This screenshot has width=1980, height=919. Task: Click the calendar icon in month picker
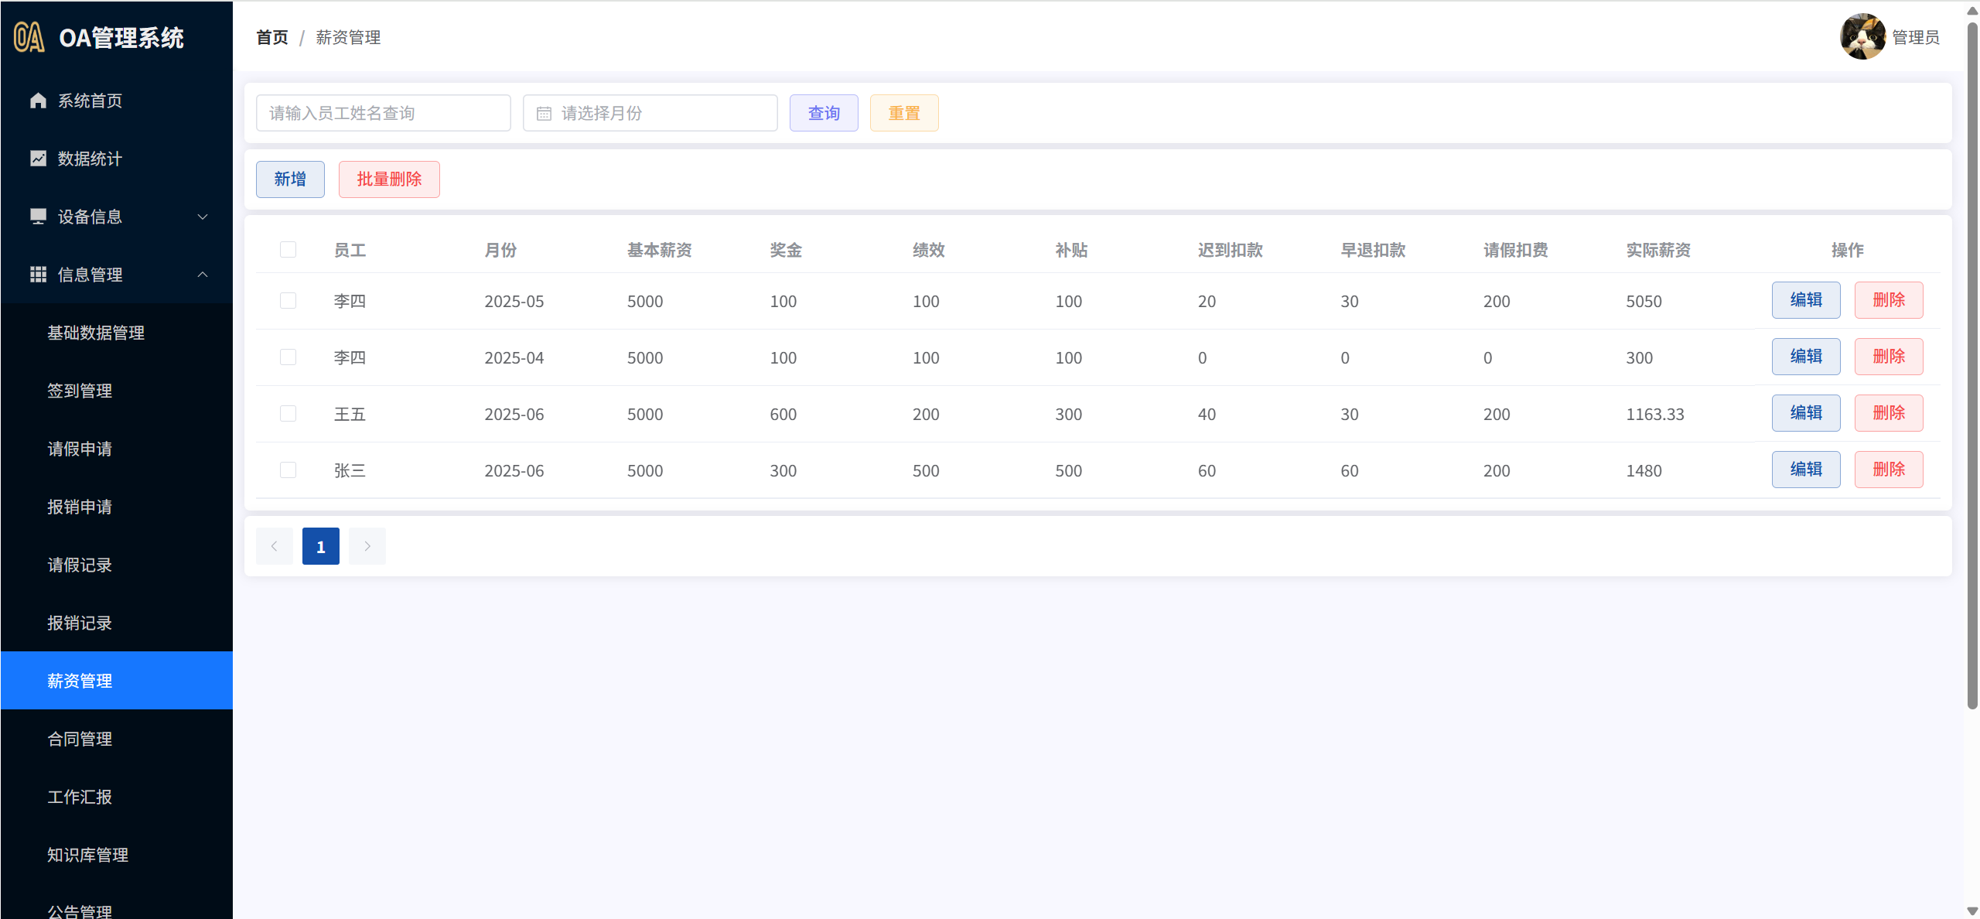(544, 114)
